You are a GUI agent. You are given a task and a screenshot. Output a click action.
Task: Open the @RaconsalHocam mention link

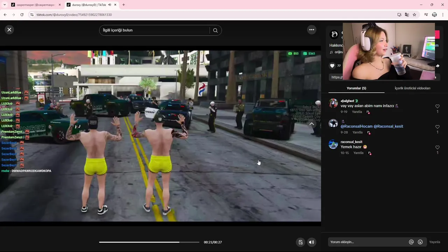click(356, 126)
